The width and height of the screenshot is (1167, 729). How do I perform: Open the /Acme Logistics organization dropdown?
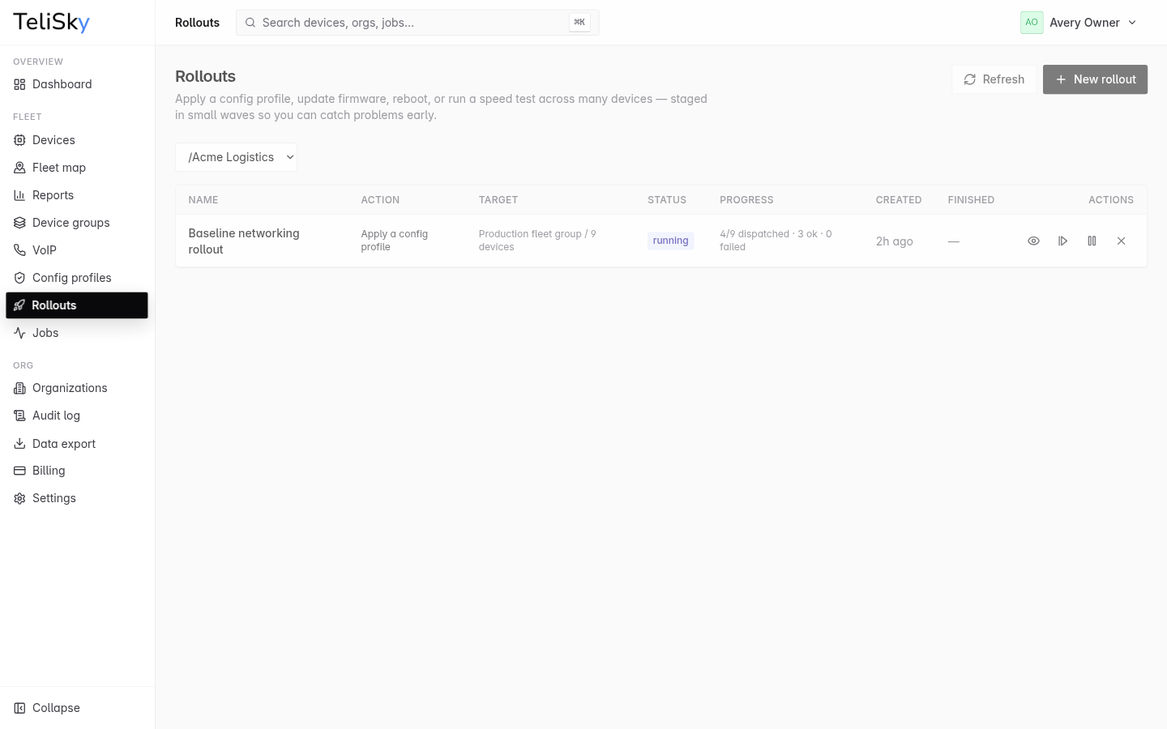point(236,157)
